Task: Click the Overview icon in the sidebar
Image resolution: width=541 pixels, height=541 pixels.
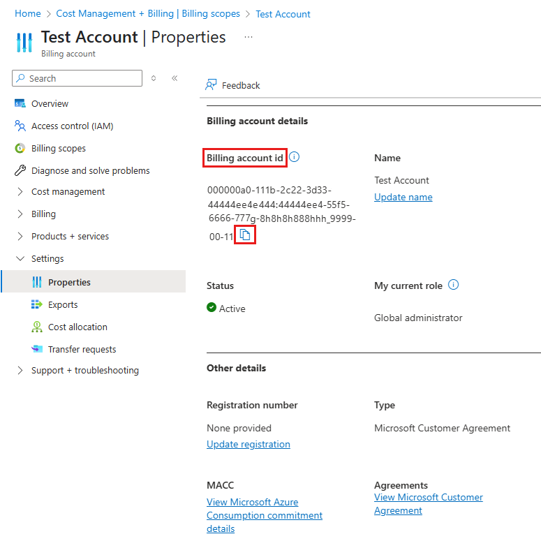Action: pos(20,103)
